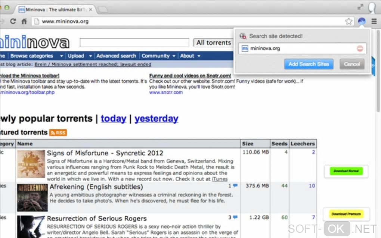Click the Afrekening poster thumbnail
Screen dimensions: 381x238
pyautogui.click(x=32, y=197)
